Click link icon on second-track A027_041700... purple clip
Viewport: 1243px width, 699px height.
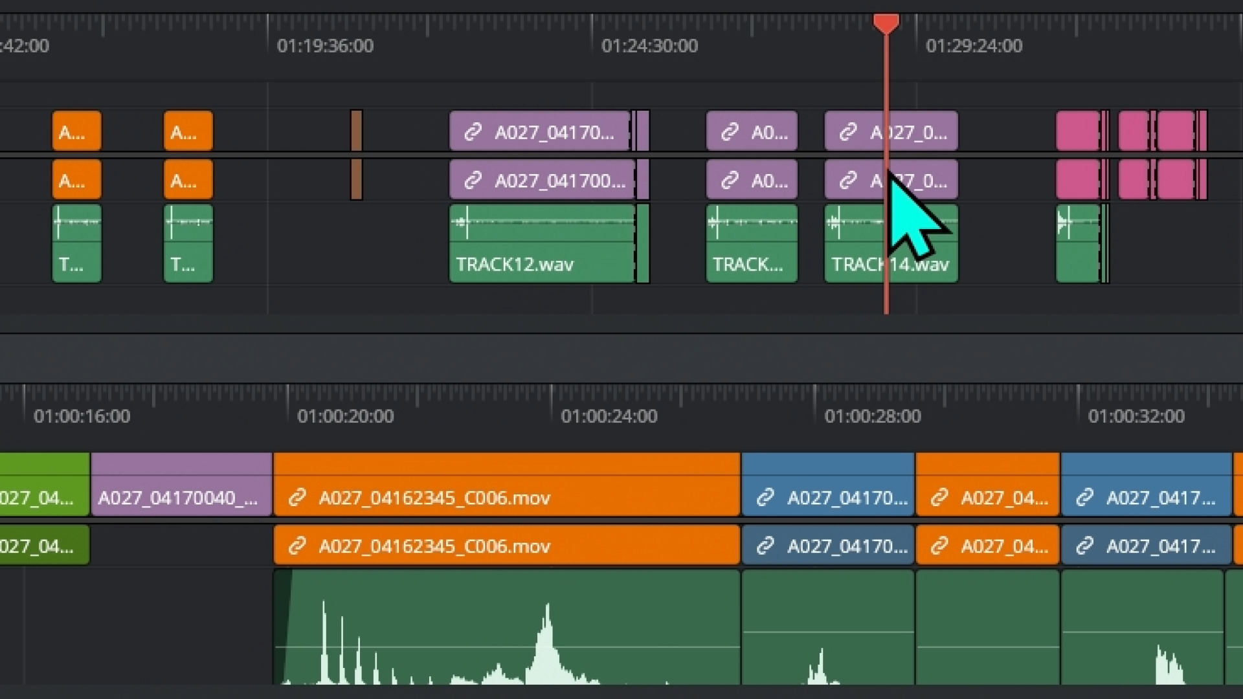(x=473, y=180)
